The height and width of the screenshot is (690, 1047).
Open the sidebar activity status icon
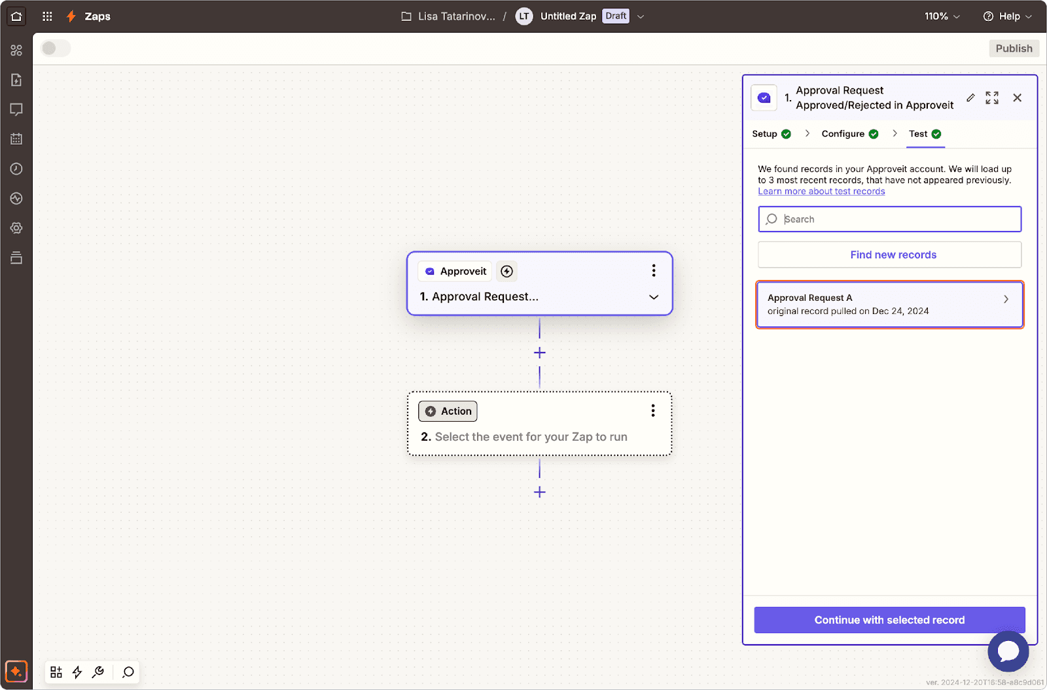pyautogui.click(x=16, y=198)
